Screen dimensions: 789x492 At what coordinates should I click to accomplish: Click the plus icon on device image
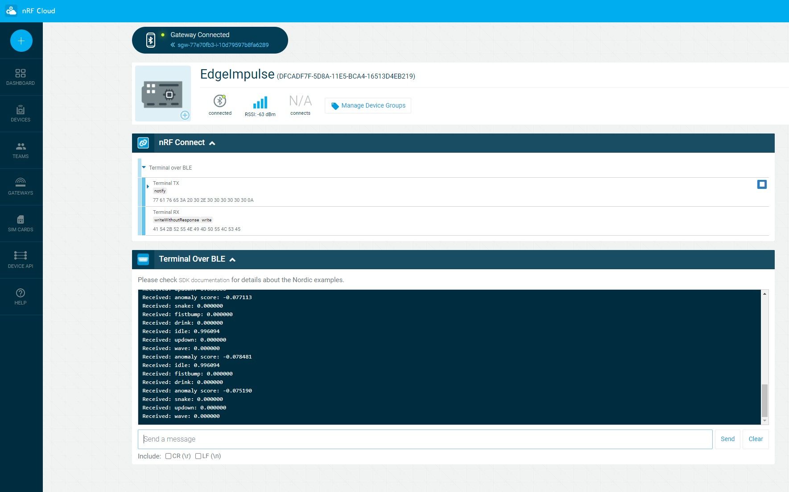pyautogui.click(x=185, y=115)
